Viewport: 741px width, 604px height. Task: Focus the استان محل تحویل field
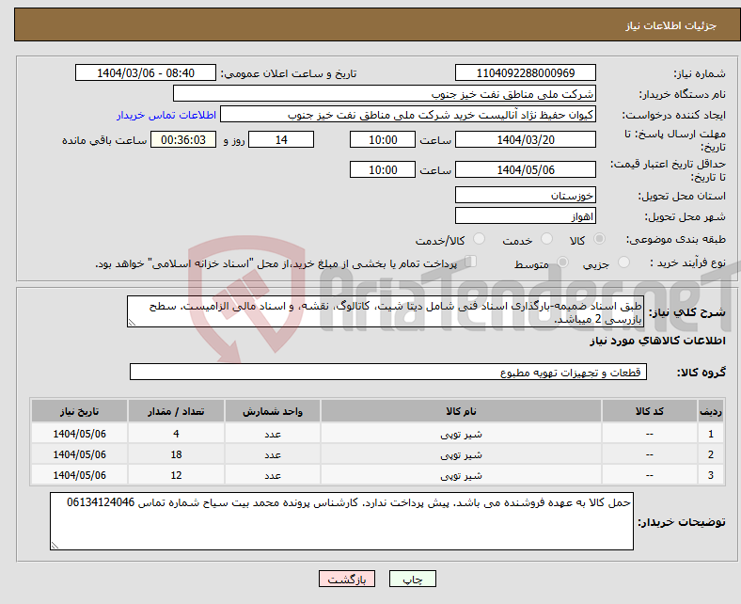[526, 196]
